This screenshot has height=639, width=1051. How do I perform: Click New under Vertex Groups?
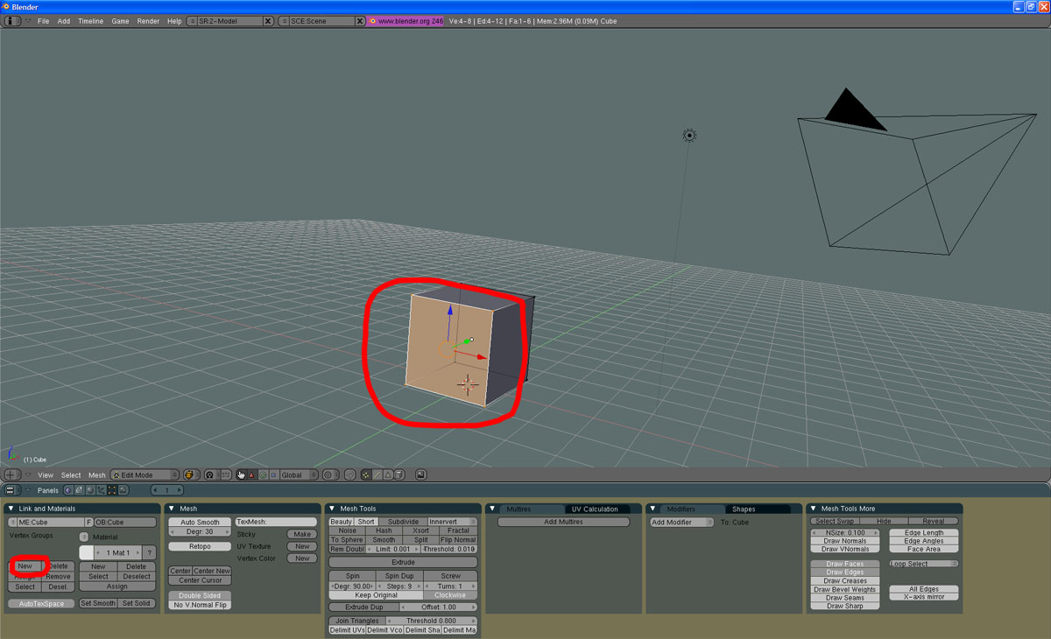tap(25, 565)
